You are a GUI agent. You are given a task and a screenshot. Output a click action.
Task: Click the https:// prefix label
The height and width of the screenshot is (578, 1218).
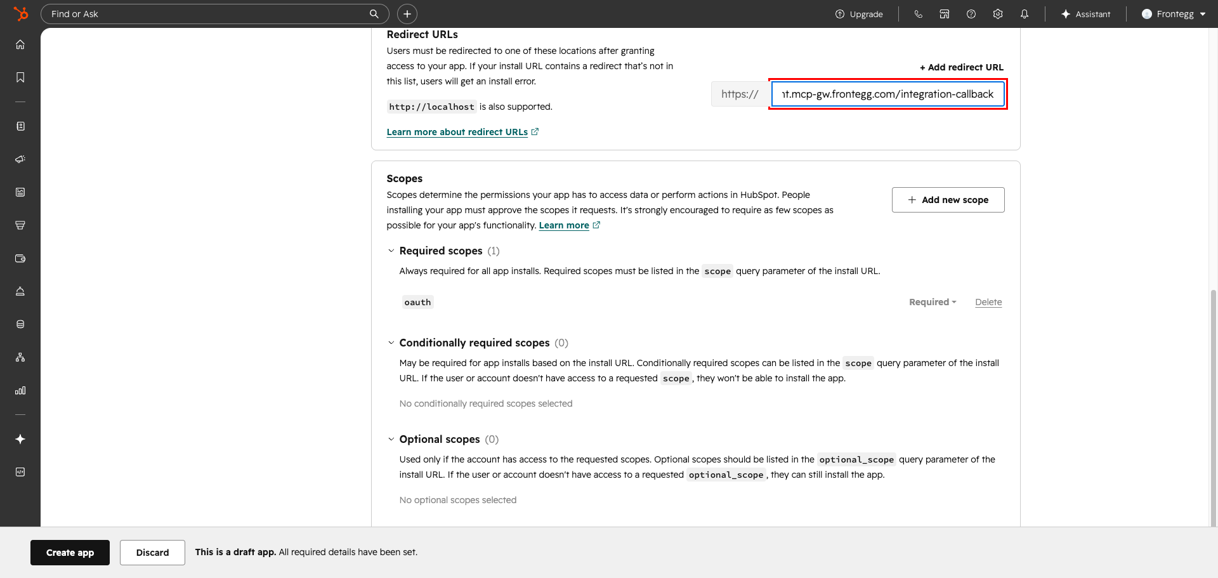(x=740, y=94)
